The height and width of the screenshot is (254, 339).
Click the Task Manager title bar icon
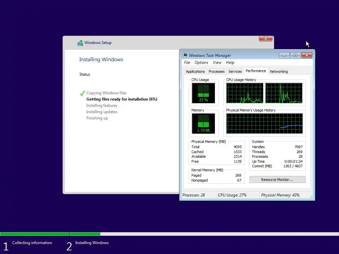[x=185, y=55]
